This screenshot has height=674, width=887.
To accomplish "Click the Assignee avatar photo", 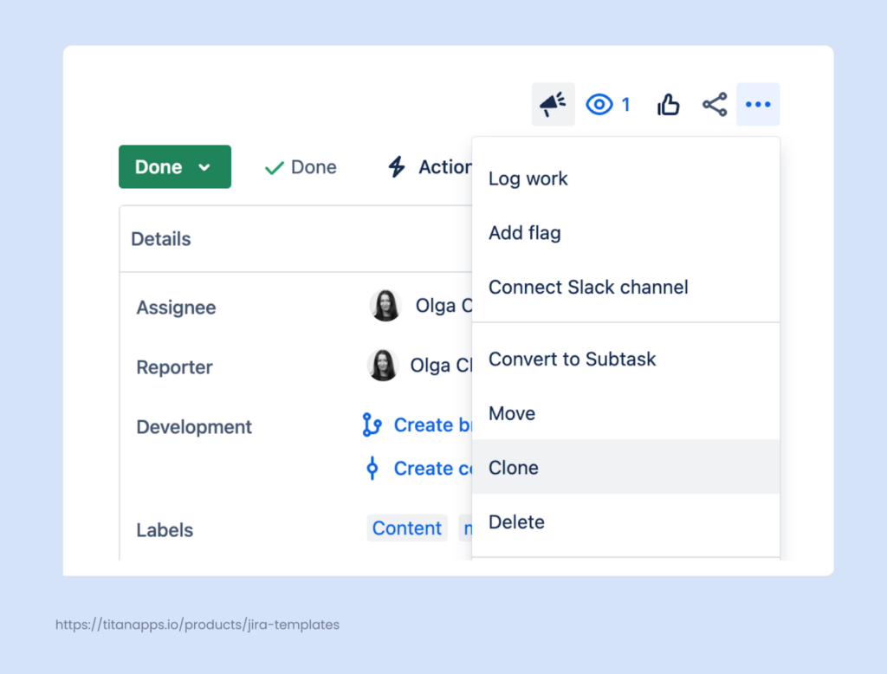I will pyautogui.click(x=385, y=306).
